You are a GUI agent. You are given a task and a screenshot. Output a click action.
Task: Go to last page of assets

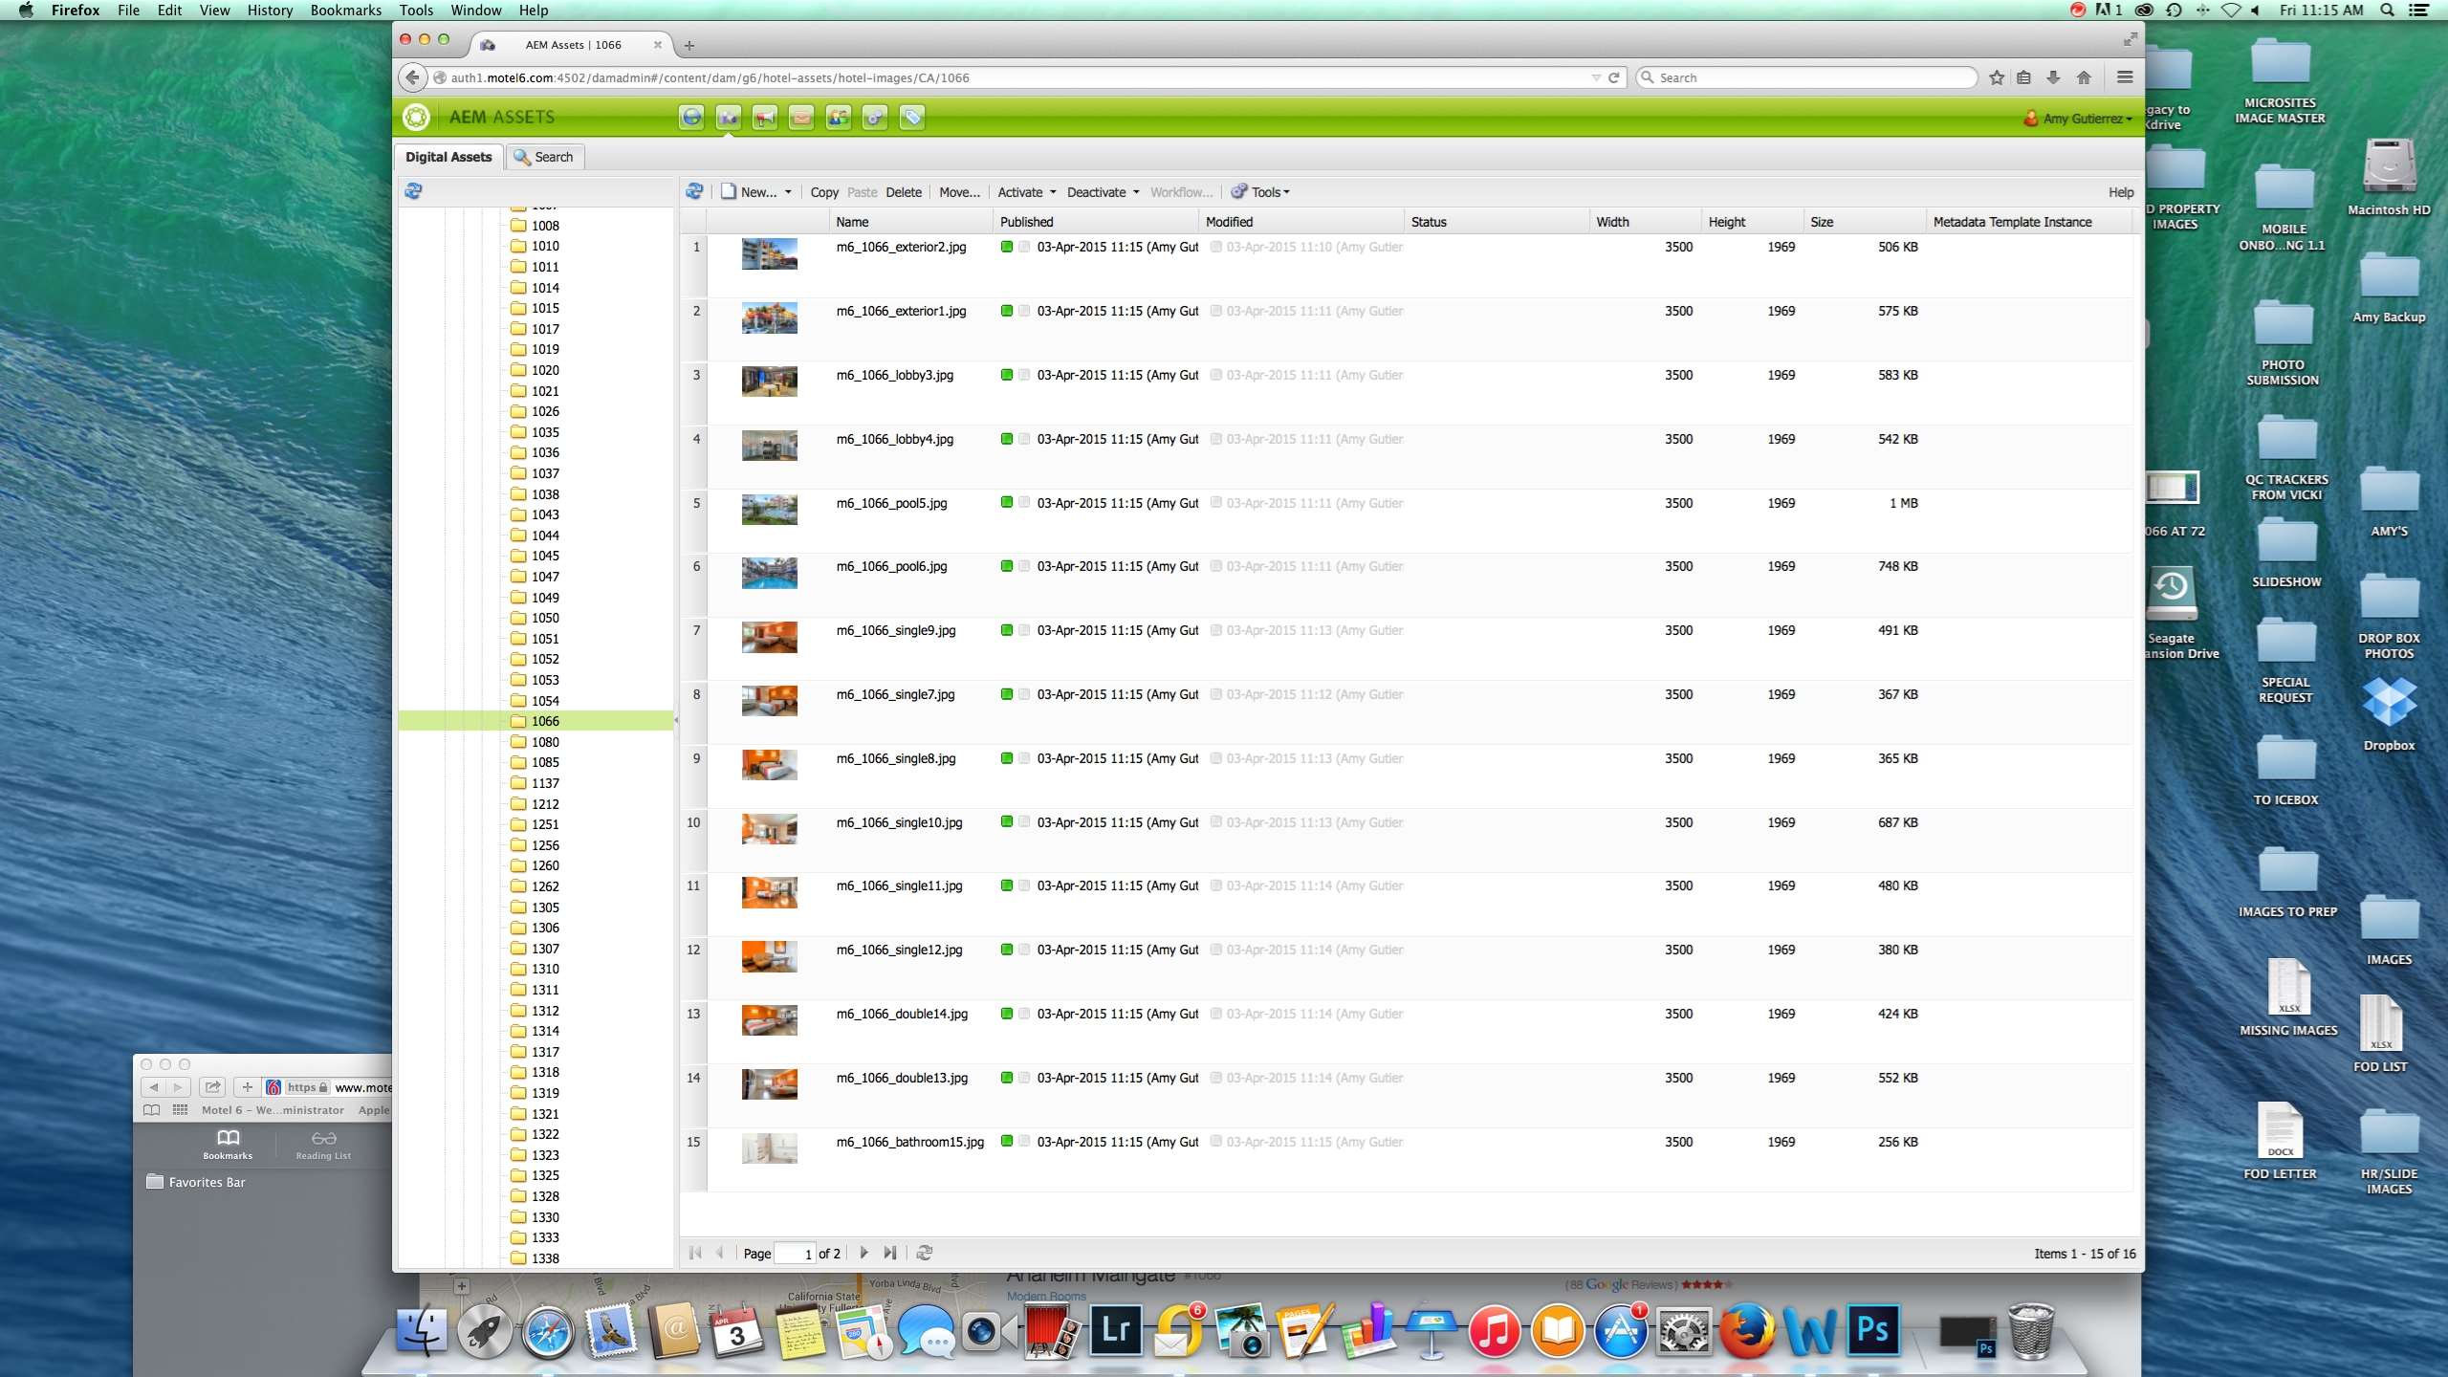pos(890,1253)
